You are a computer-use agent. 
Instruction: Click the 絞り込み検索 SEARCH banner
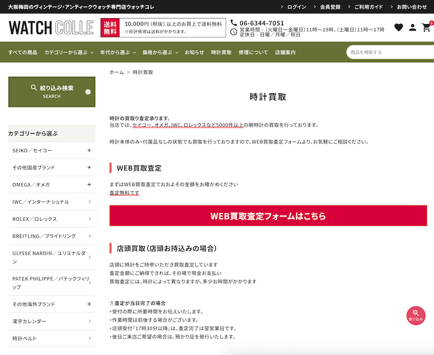point(52,92)
